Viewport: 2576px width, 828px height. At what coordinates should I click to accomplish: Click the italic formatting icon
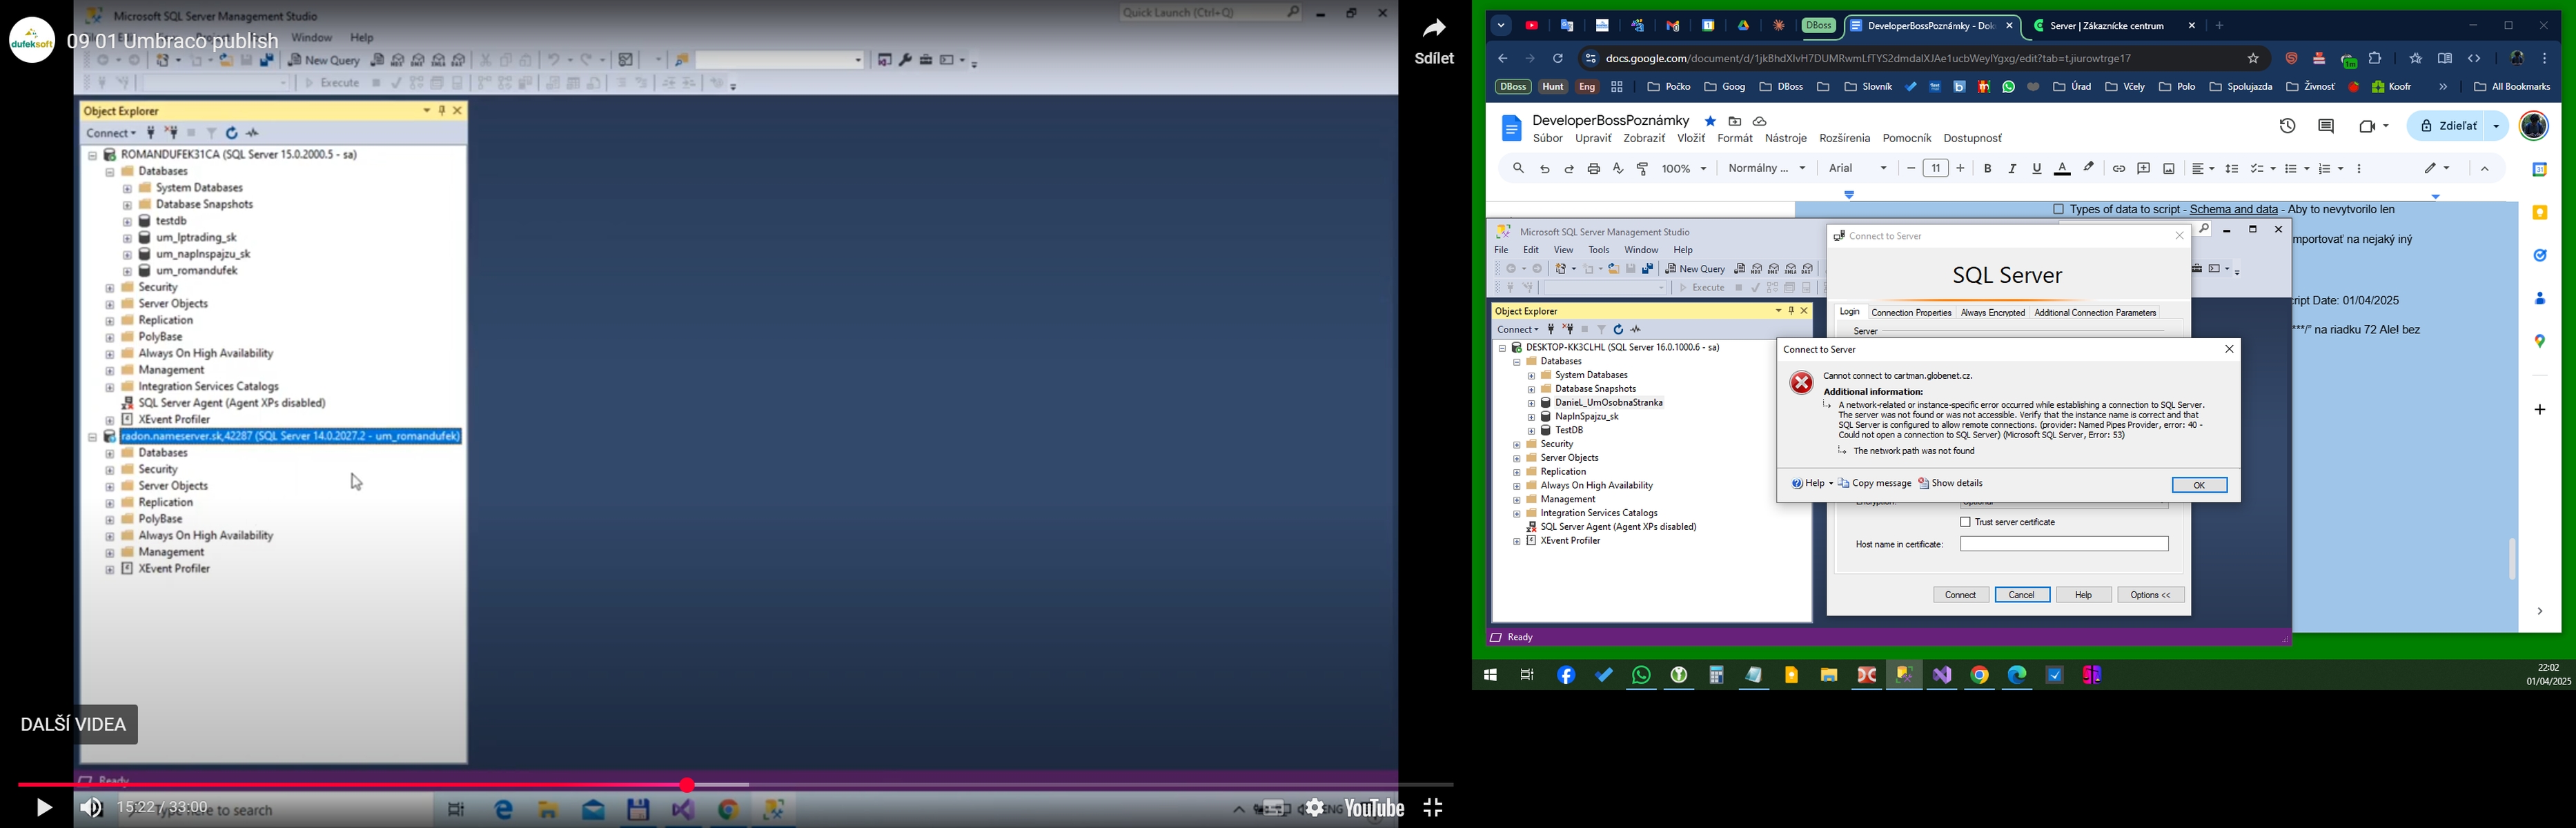pyautogui.click(x=2012, y=169)
